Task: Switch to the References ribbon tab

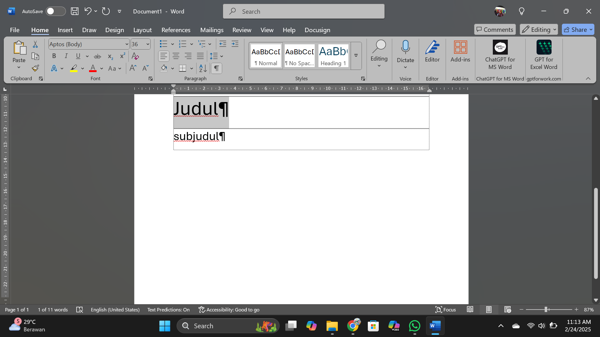Action: point(176,30)
